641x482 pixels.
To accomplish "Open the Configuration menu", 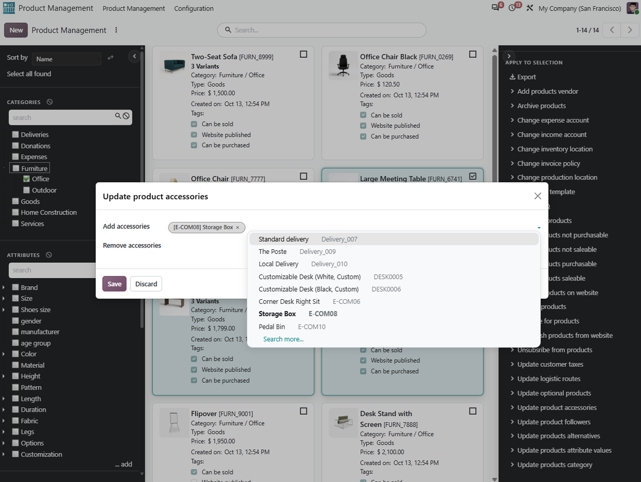I will click(x=194, y=8).
